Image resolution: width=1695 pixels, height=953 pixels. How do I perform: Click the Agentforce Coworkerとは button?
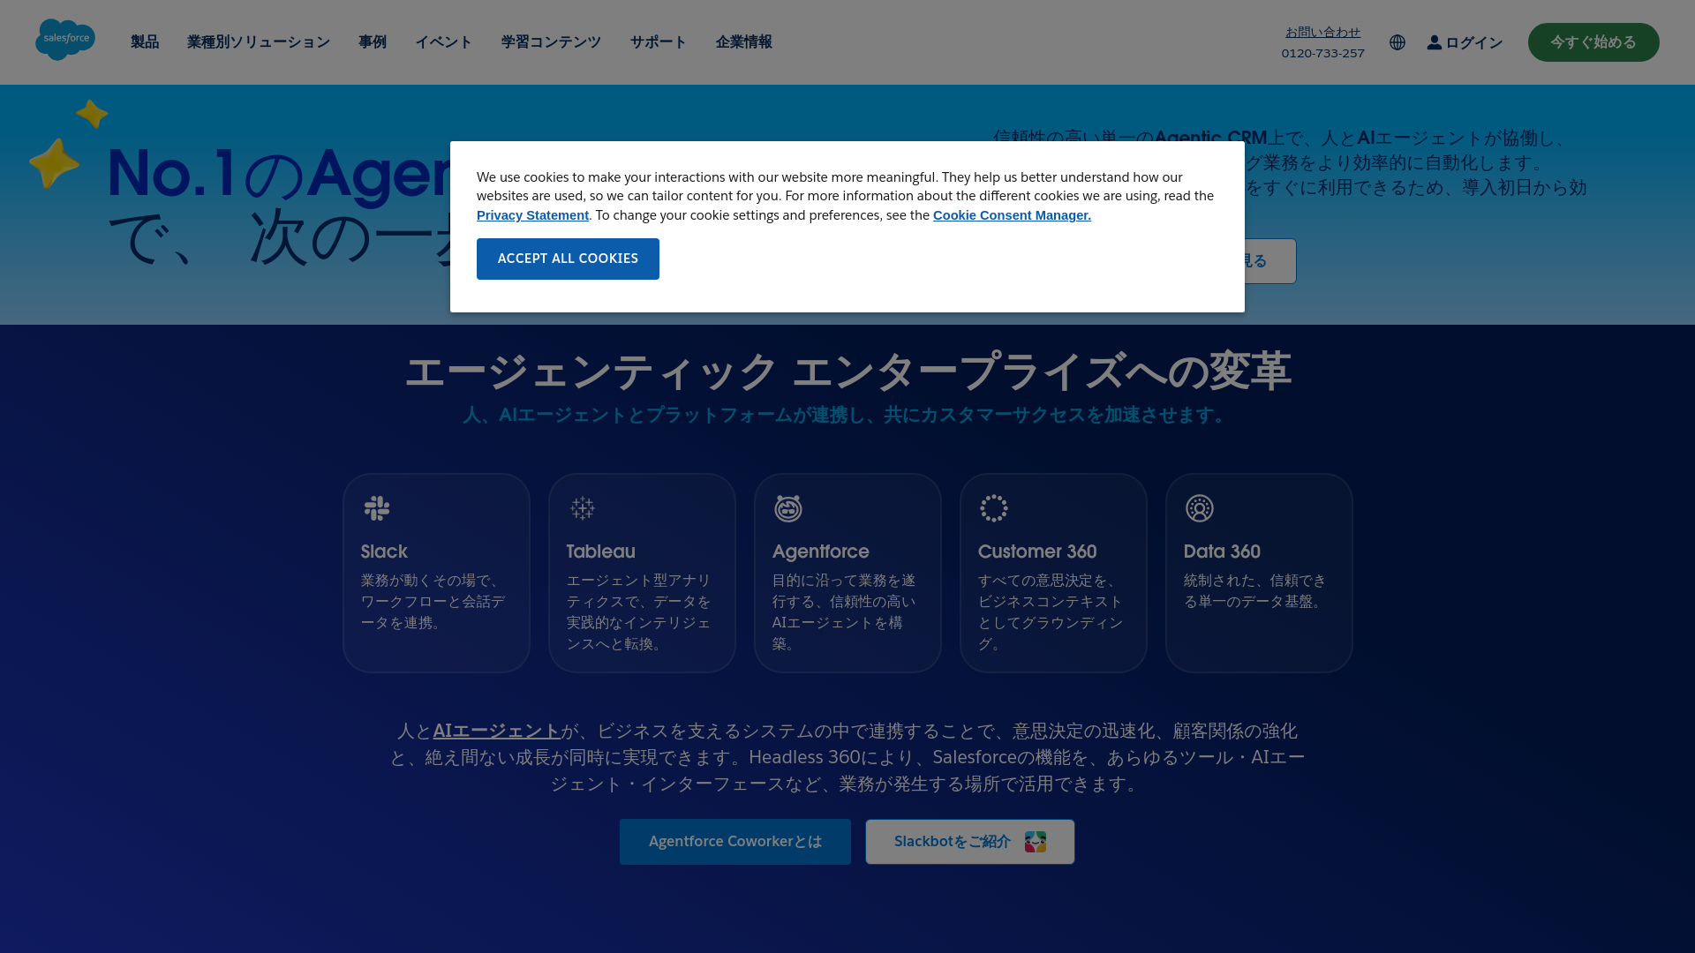(x=735, y=842)
